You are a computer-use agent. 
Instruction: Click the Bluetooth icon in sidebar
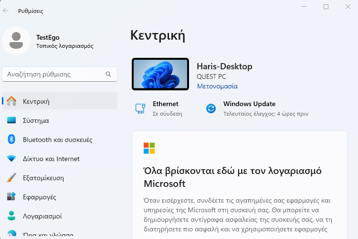tap(11, 139)
